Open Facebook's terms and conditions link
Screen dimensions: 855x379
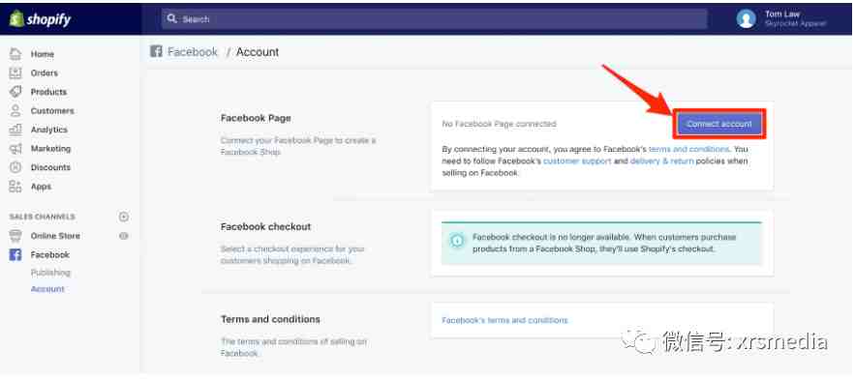(504, 320)
